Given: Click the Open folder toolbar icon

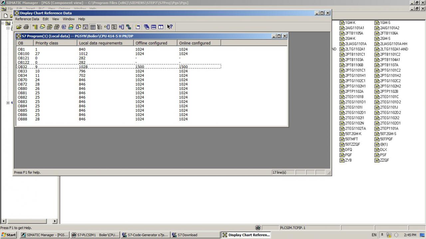Looking at the screenshot, I should point(19,27).
